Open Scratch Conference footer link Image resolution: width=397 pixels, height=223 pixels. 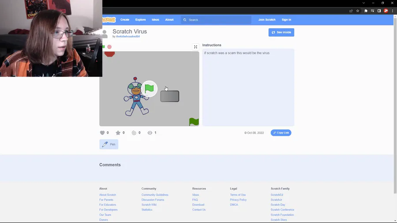click(x=282, y=210)
